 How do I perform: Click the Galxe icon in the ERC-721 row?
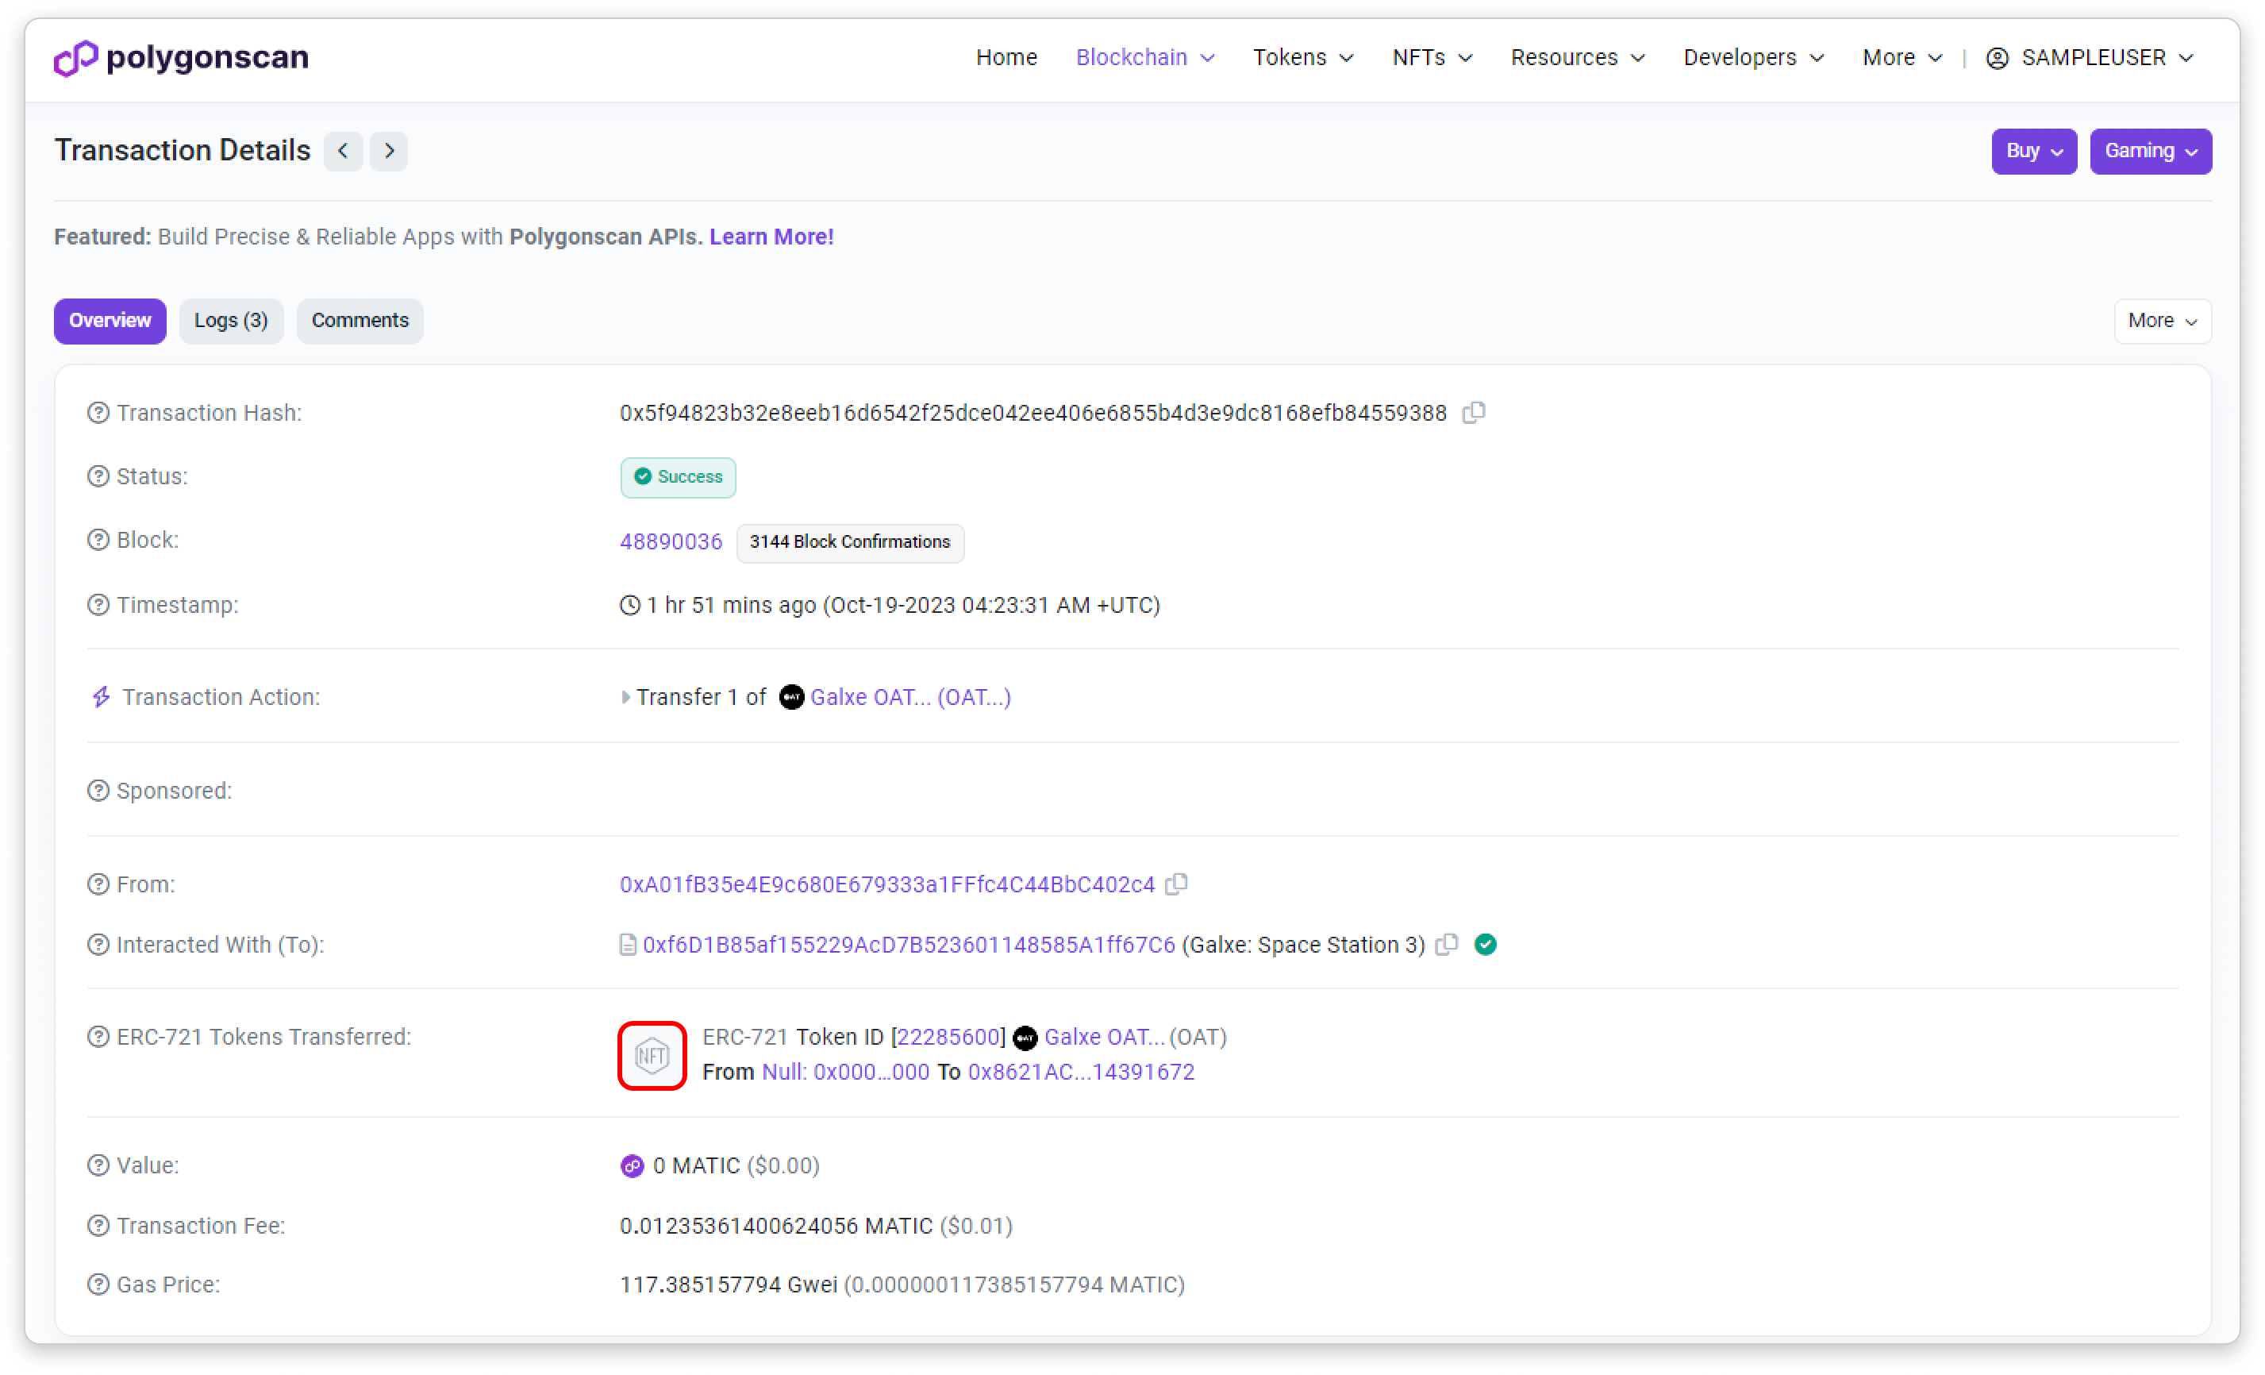tap(1025, 1038)
